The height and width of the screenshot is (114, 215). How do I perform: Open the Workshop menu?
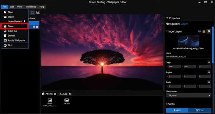[x=31, y=7]
